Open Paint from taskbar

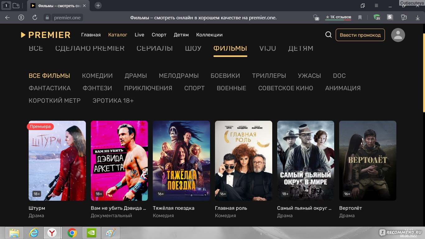coord(110,233)
